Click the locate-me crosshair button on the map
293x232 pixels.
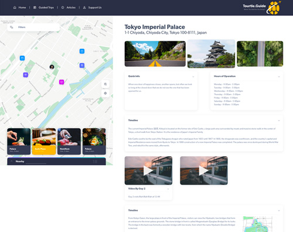(x=105, y=93)
